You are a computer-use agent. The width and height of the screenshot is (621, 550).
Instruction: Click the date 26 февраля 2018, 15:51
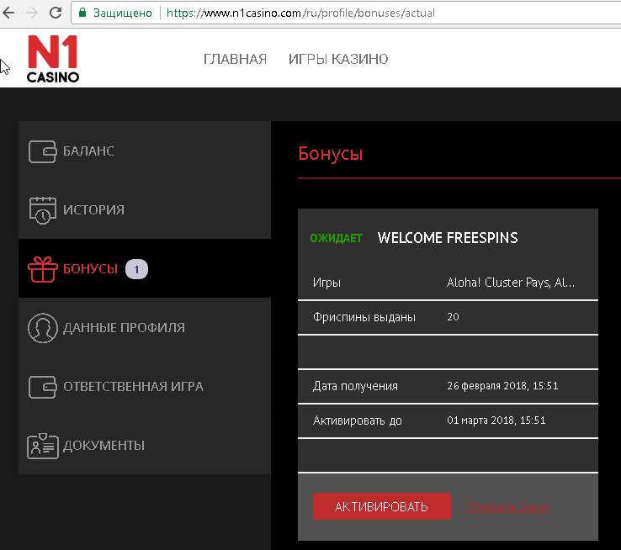[502, 386]
